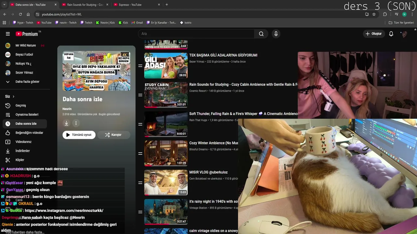
Task: Switch to Rain Sounds for Studying tab
Action: [85, 5]
